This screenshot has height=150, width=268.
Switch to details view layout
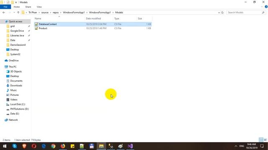(x=261, y=140)
